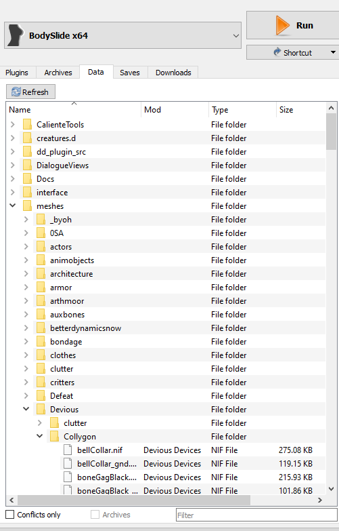Click the vertical scrollbar thumb
339x531 pixels.
pyautogui.click(x=332, y=132)
